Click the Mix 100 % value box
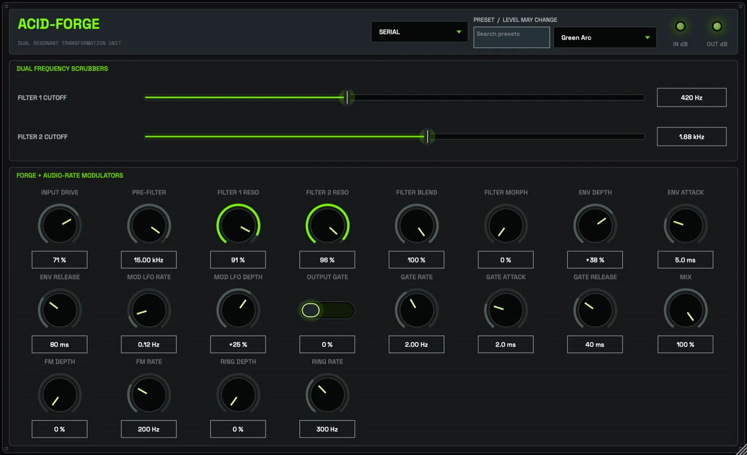This screenshot has width=747, height=455. (686, 344)
